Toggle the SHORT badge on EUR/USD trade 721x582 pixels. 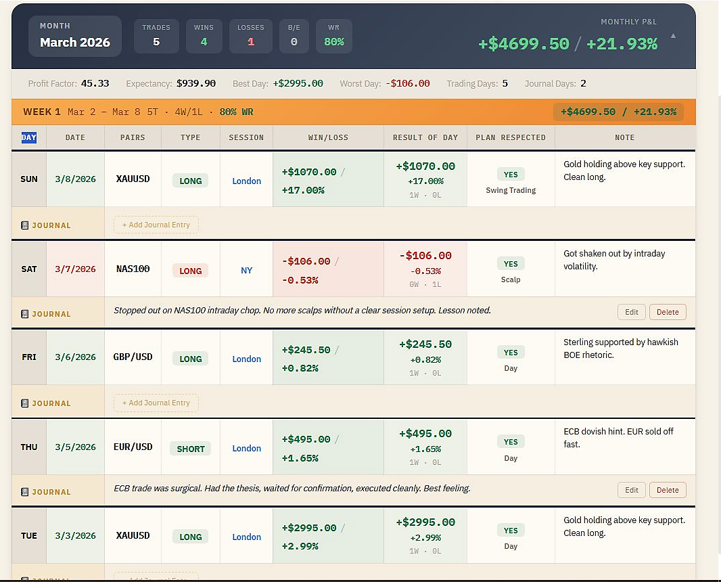tap(190, 449)
